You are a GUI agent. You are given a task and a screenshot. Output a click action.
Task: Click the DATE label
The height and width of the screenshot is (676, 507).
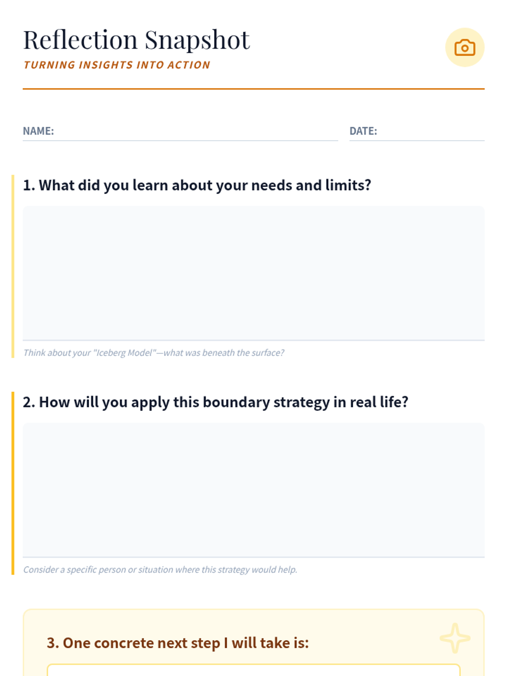[363, 131]
